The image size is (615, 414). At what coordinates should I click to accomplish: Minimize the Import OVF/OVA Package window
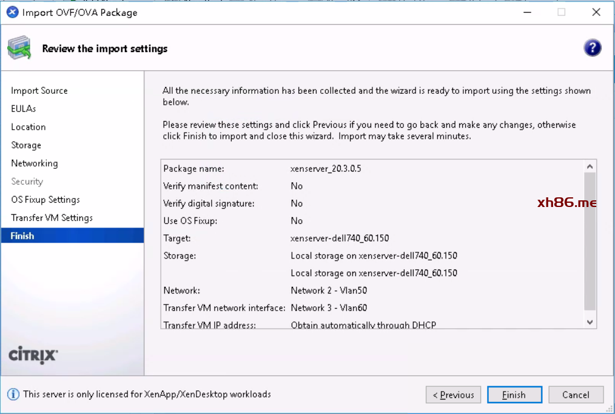526,12
